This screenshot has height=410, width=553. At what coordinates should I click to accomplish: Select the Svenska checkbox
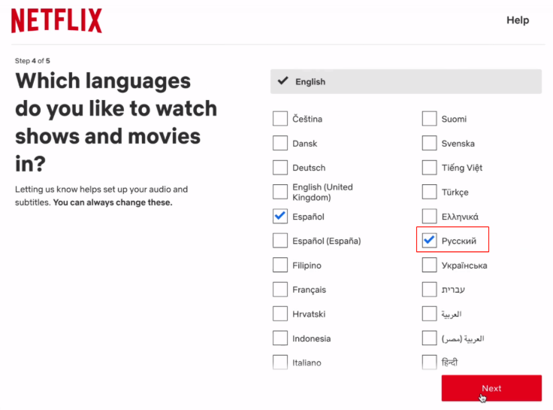(429, 143)
